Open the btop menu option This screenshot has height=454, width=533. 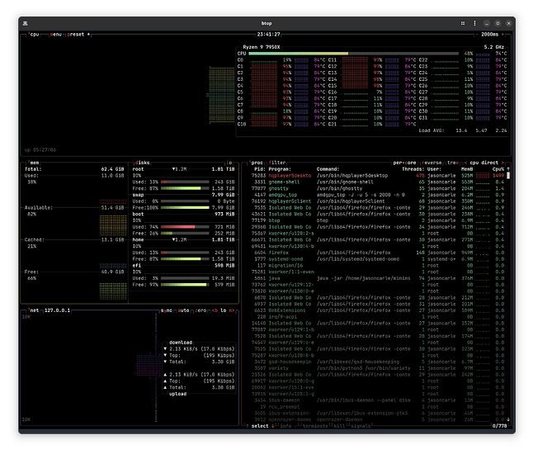[56, 35]
